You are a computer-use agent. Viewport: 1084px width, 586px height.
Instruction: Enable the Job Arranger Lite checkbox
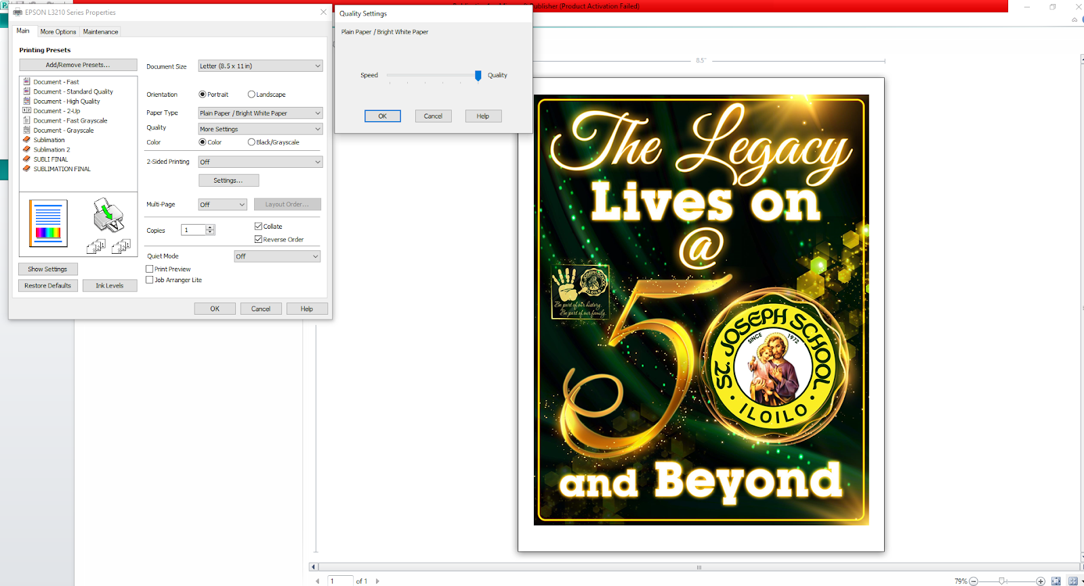click(150, 280)
